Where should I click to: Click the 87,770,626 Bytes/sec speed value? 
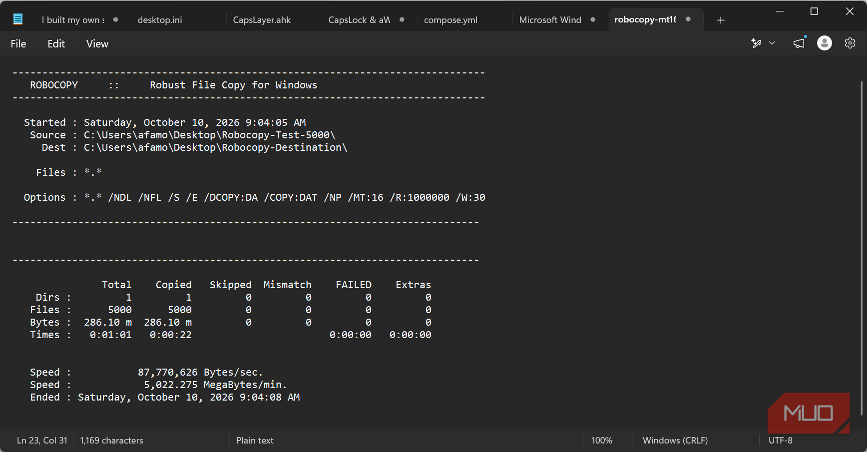coord(200,372)
